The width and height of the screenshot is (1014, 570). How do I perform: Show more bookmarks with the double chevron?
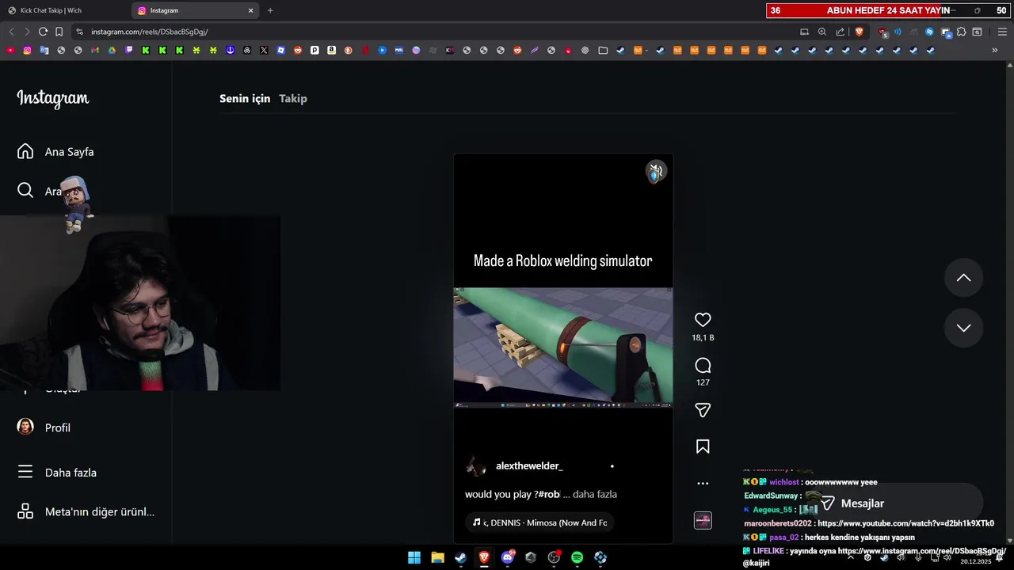(x=995, y=50)
